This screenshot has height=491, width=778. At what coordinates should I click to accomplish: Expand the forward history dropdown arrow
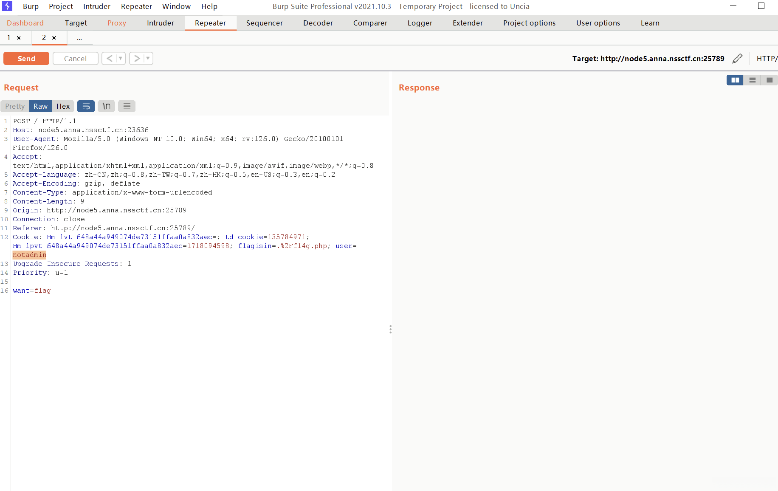tap(148, 59)
